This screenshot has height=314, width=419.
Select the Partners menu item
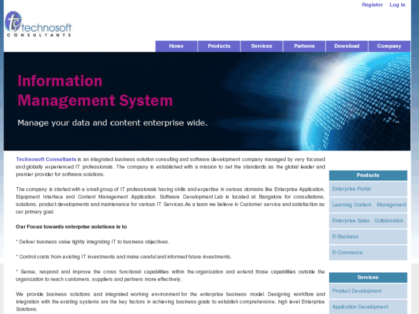[304, 46]
